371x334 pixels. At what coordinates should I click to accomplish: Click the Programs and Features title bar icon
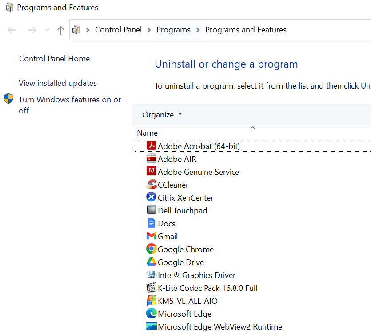[x=9, y=8]
